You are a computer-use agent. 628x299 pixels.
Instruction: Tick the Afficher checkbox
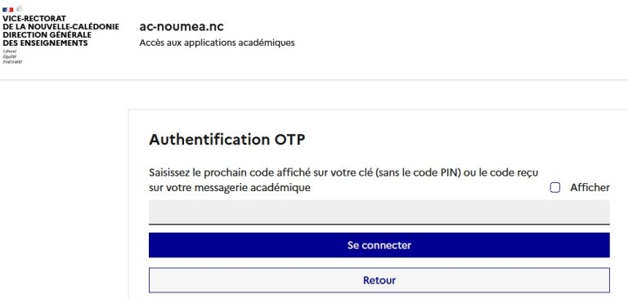[555, 188]
